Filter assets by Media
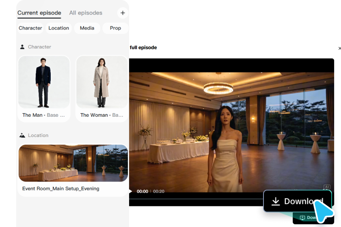The height and width of the screenshot is (227, 341). [x=87, y=28]
